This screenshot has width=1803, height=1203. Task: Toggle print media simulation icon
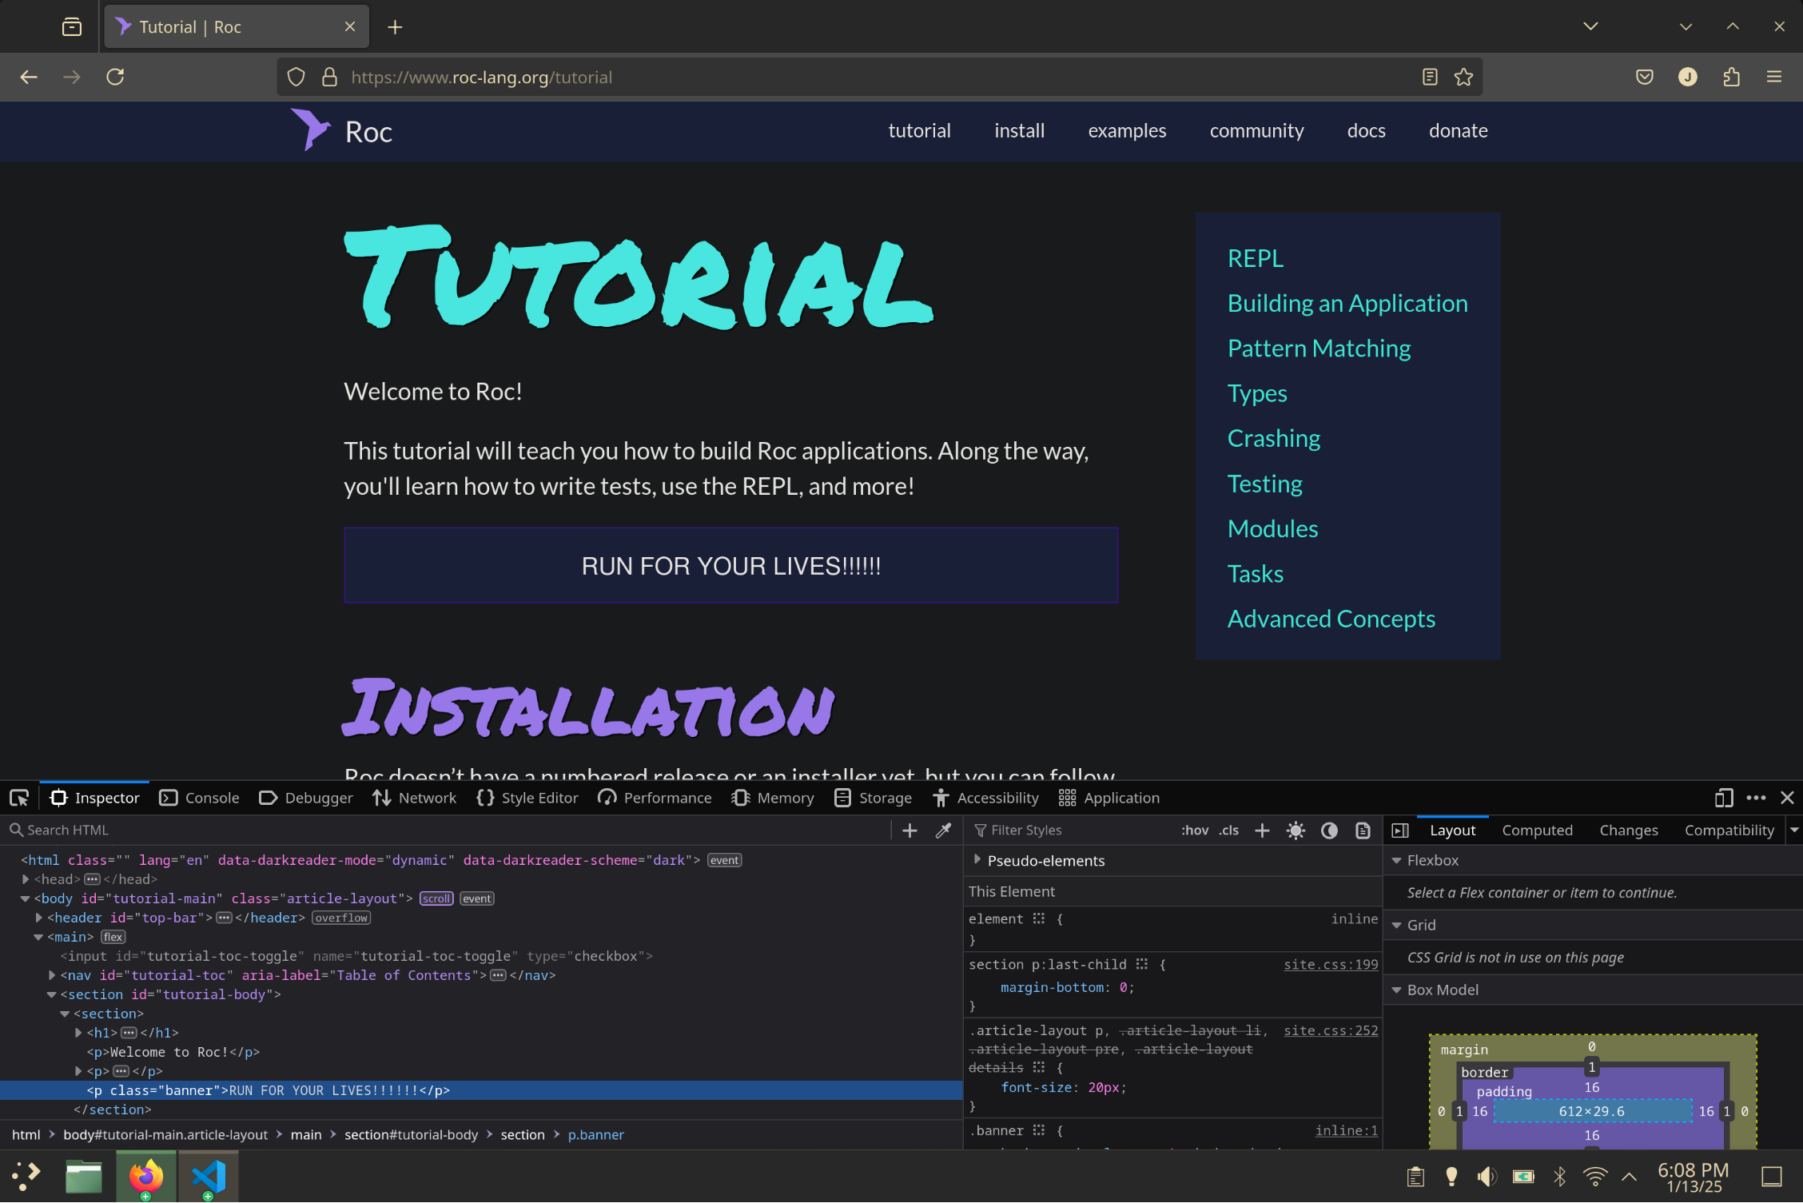1363,831
